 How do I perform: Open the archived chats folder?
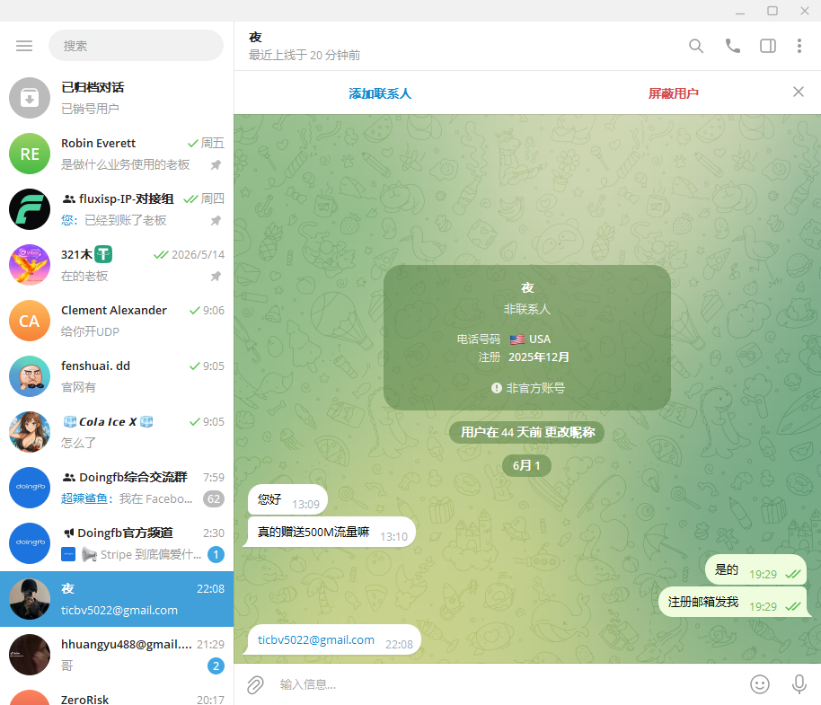117,98
